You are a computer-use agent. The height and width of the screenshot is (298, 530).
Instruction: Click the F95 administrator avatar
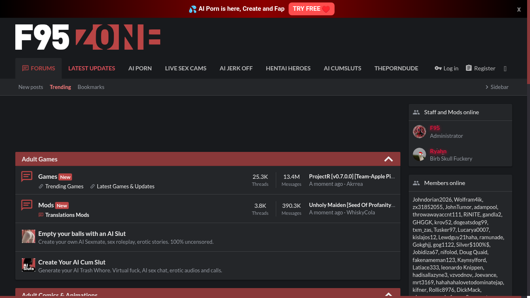(x=419, y=131)
